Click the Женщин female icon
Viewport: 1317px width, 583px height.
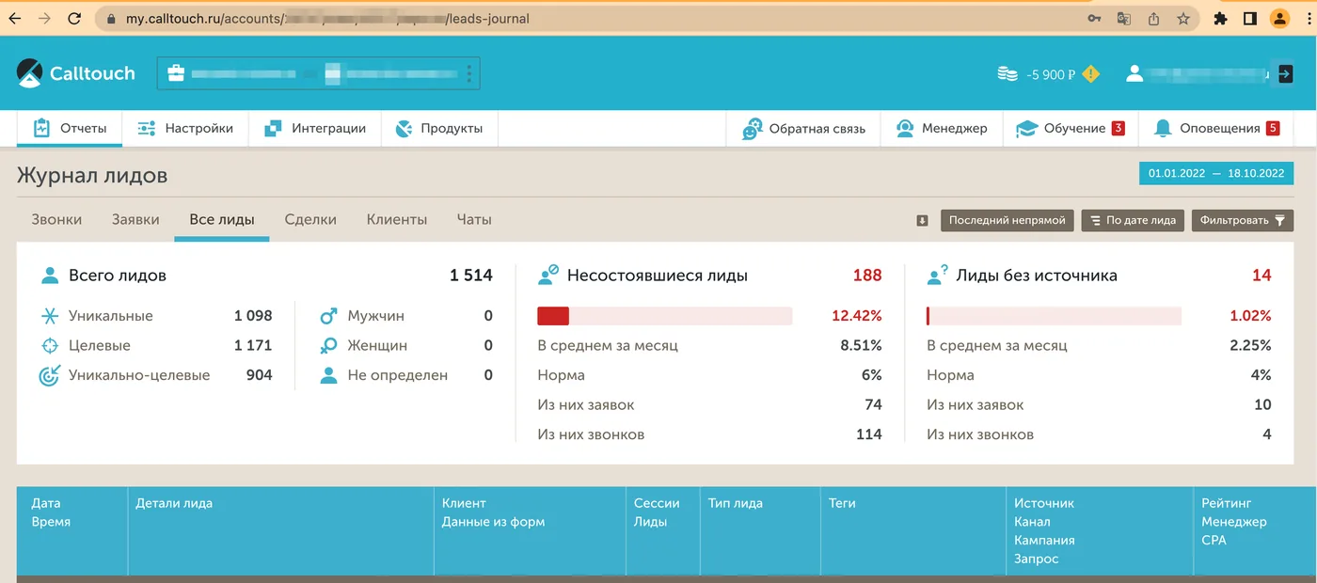tap(328, 346)
